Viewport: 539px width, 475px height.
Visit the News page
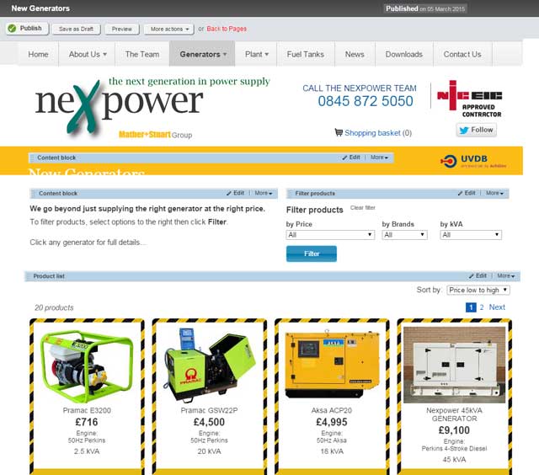[x=355, y=54]
